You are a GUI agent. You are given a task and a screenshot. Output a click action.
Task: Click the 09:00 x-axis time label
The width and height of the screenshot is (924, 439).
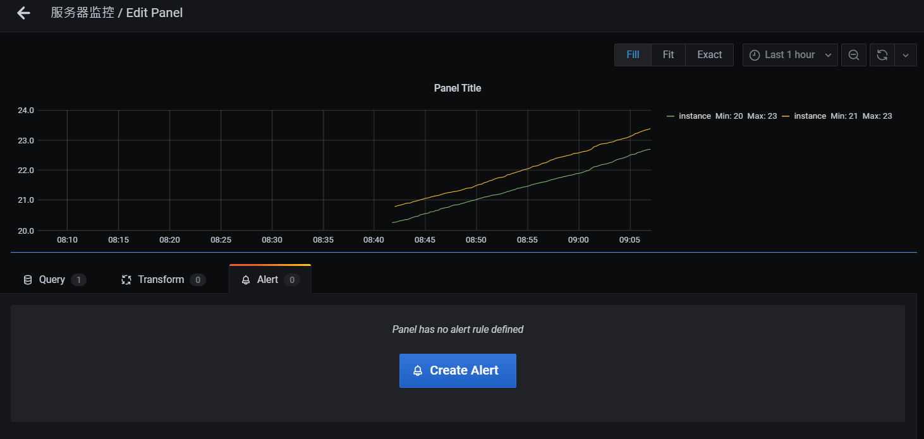(578, 240)
